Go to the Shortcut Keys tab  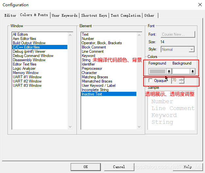(x=94, y=15)
